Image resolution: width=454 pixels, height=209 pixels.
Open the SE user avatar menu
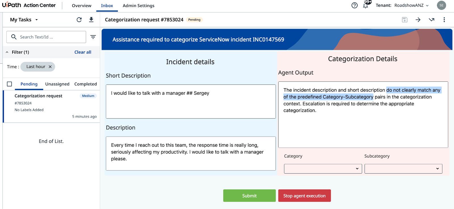pos(441,5)
